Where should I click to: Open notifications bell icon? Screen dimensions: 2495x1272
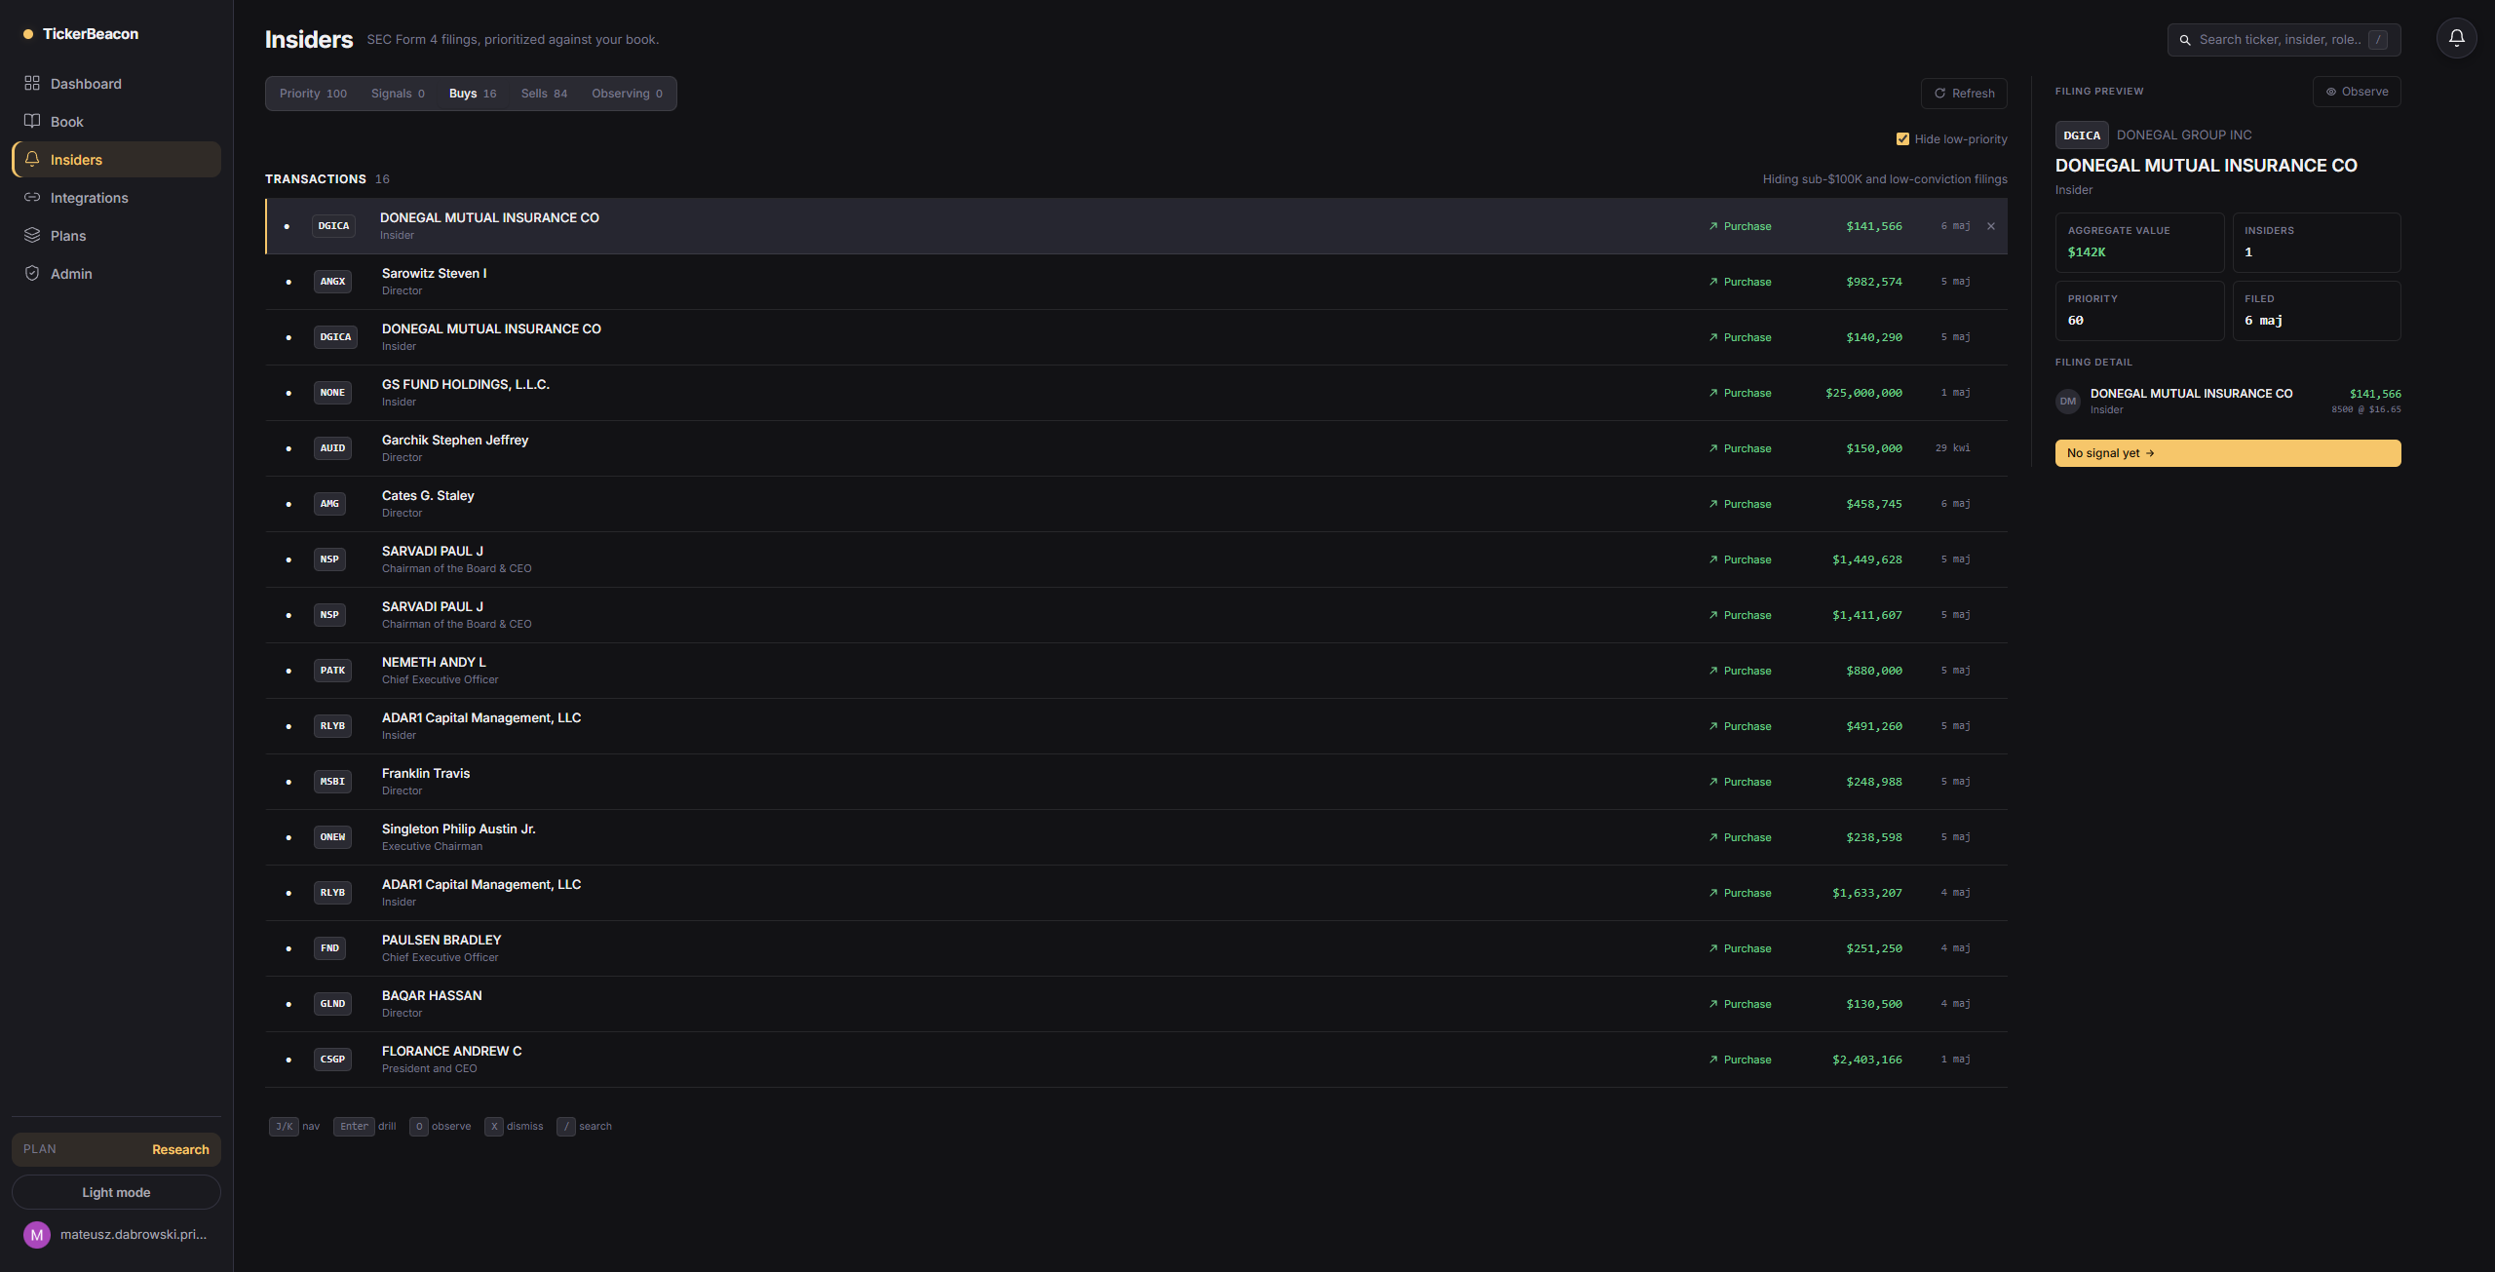tap(2456, 38)
